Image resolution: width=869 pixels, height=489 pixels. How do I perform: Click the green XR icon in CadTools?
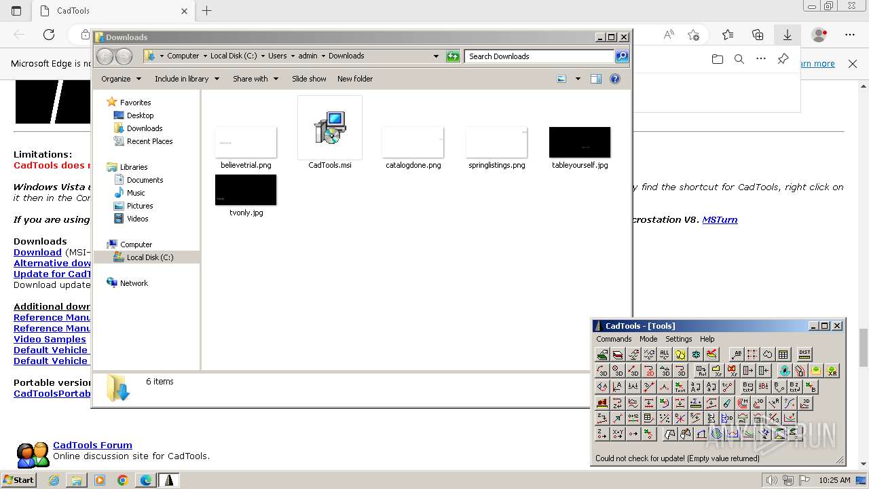coord(832,370)
